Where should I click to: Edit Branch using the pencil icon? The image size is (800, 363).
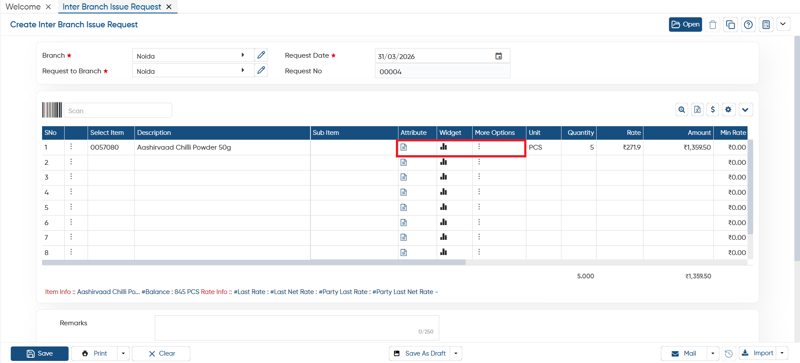(261, 55)
